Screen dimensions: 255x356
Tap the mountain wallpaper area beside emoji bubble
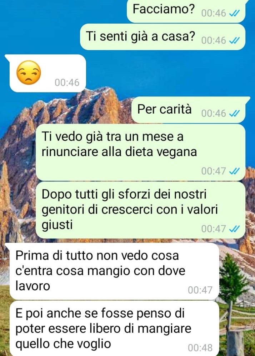click(164, 72)
